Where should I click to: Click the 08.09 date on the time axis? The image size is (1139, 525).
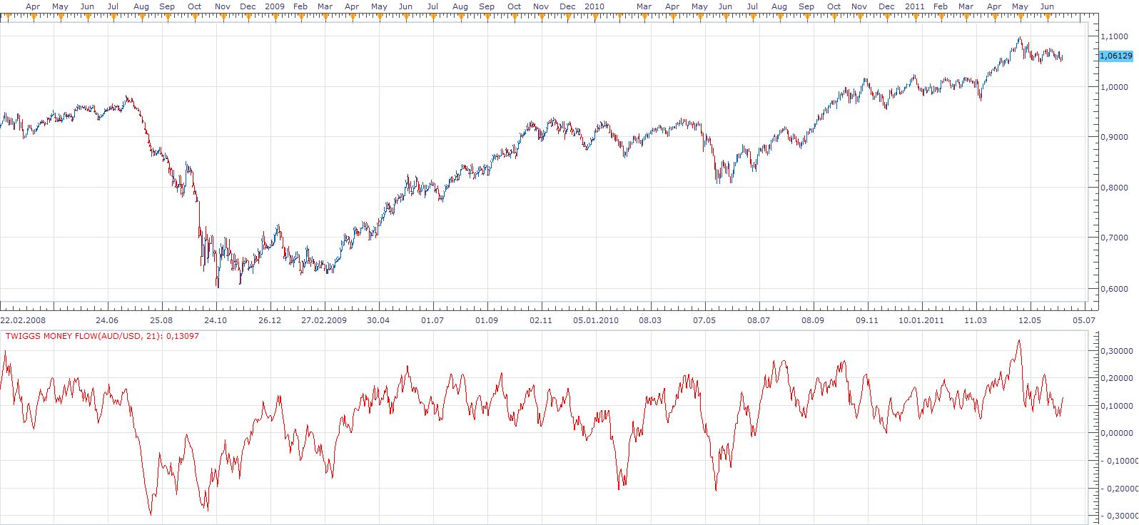[813, 320]
